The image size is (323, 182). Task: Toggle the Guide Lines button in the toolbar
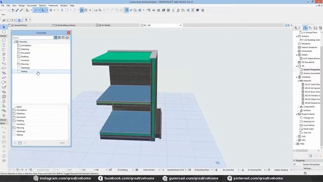pyautogui.click(x=35, y=10)
